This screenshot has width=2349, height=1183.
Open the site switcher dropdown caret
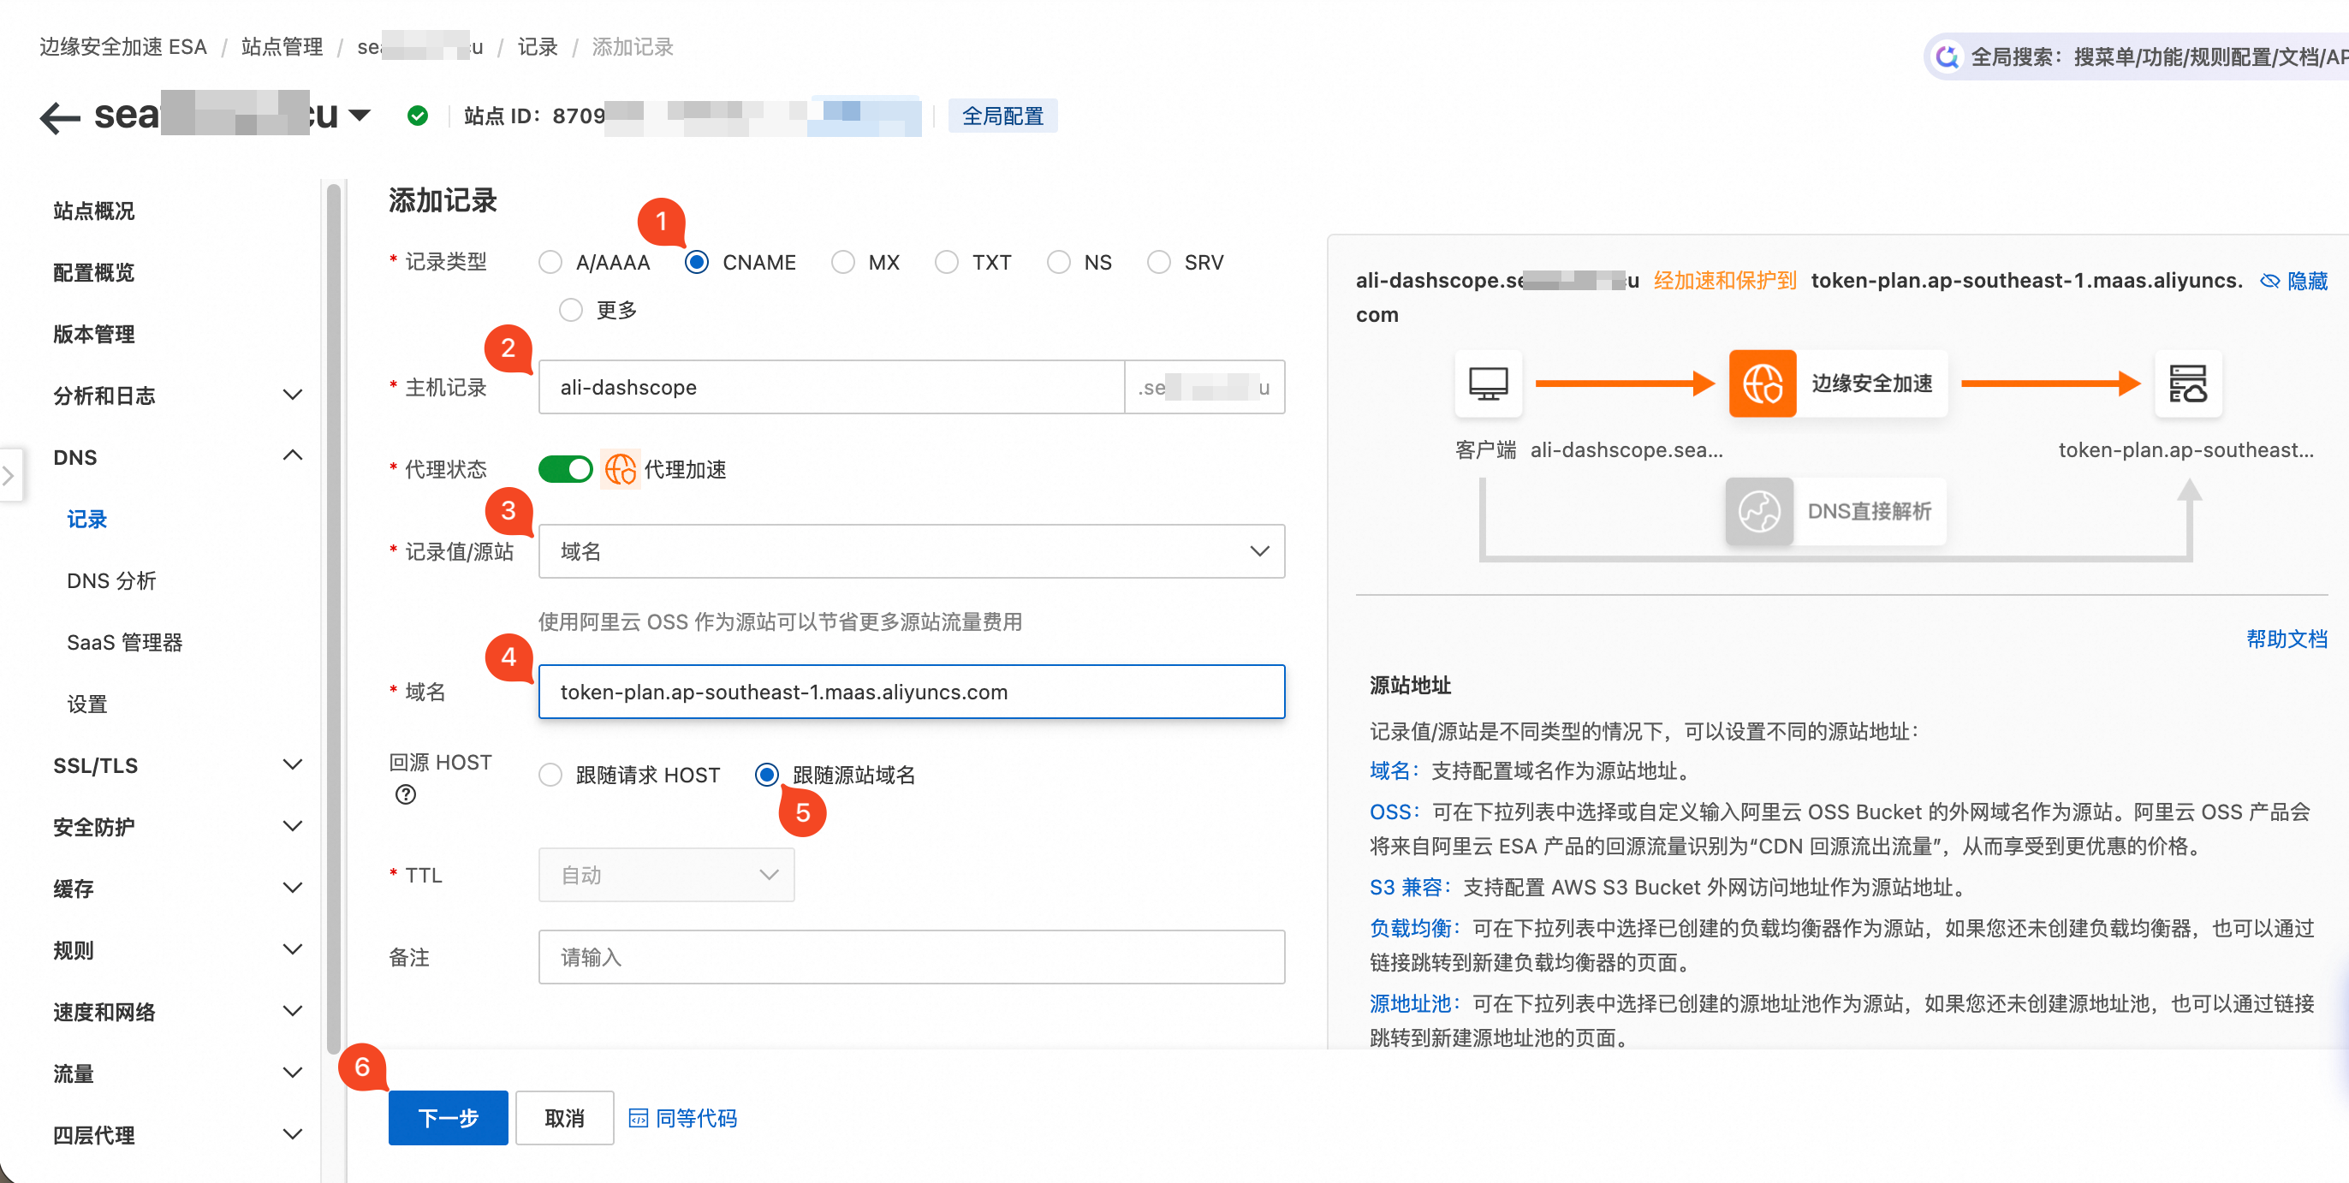pyautogui.click(x=360, y=116)
